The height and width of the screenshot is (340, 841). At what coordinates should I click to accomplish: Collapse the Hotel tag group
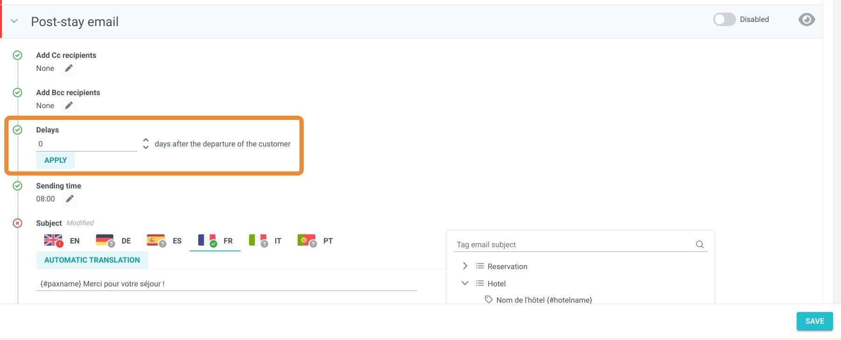tap(465, 283)
